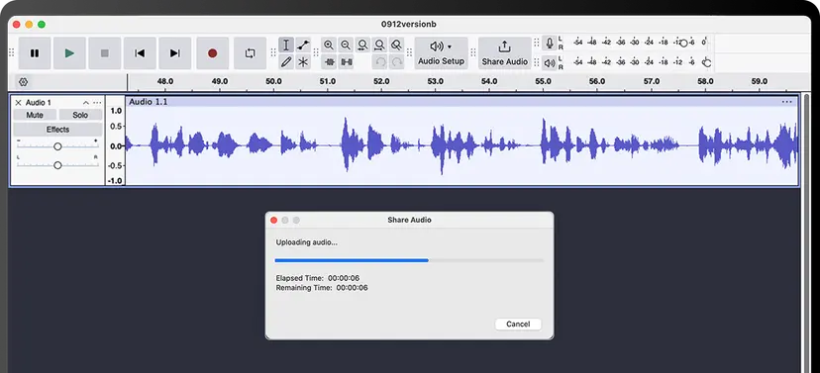Start playback with the green Play button

[x=69, y=53]
